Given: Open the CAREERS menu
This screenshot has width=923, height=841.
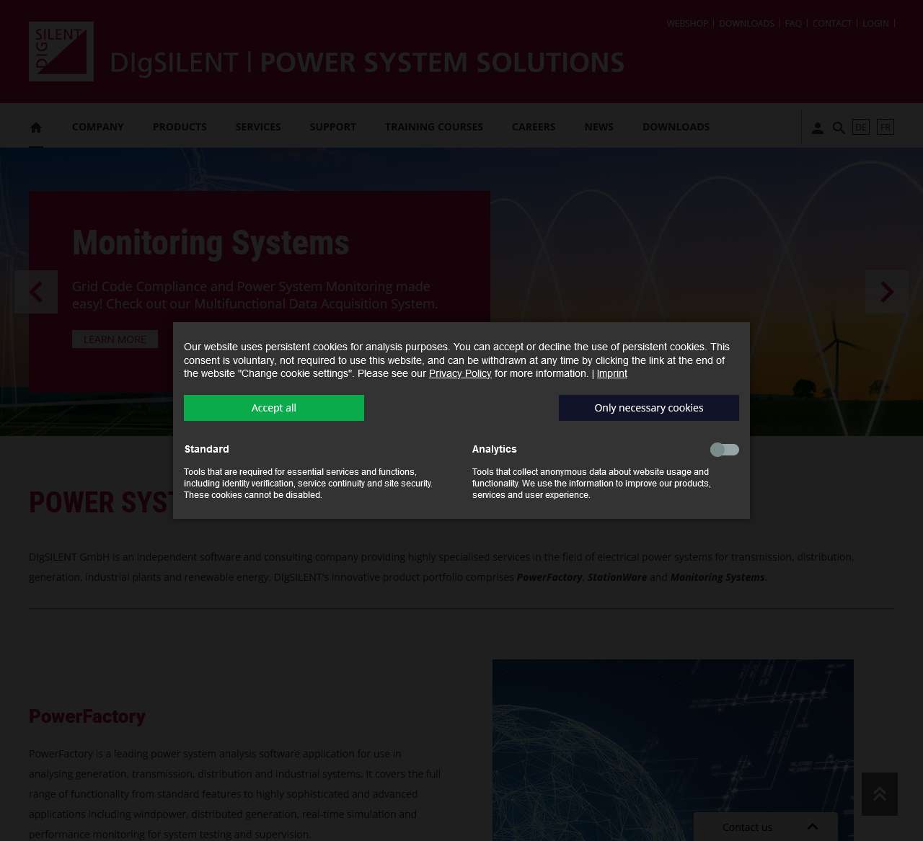Looking at the screenshot, I should 534,127.
